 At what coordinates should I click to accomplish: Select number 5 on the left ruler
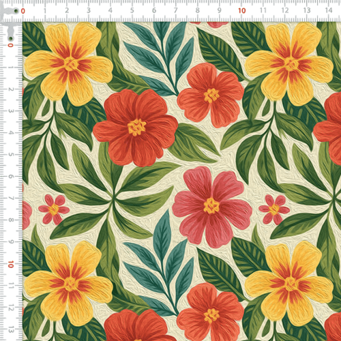point(10,155)
